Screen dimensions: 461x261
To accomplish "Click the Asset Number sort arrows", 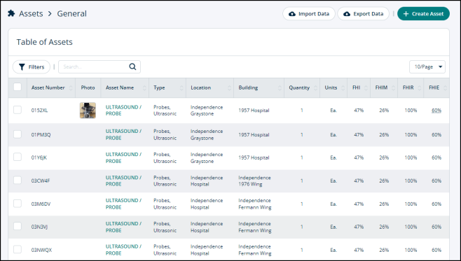I will pos(71,87).
